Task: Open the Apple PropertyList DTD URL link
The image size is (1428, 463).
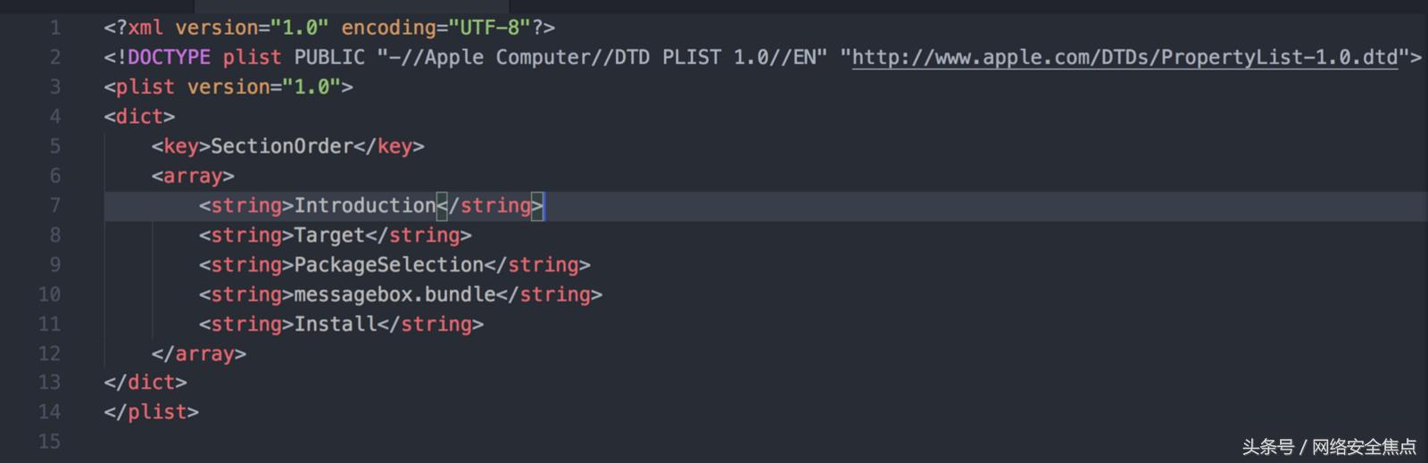Action: point(1125,58)
